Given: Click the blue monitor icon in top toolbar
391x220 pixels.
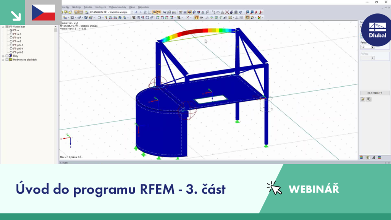Looking at the screenshot, I should pos(247,12).
